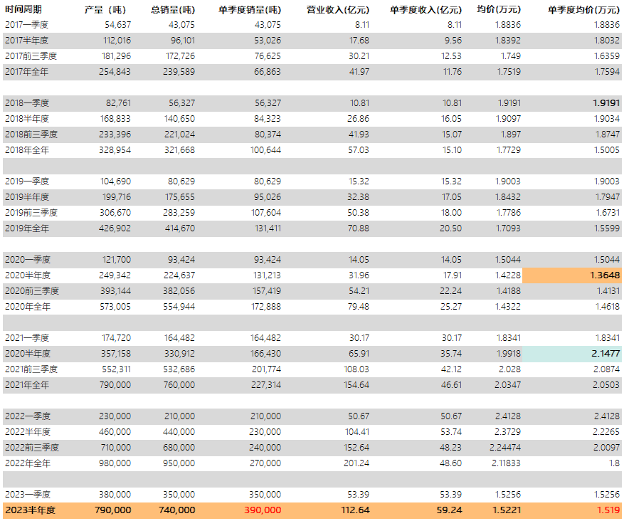Click average price value 2.24474

pos(505,448)
